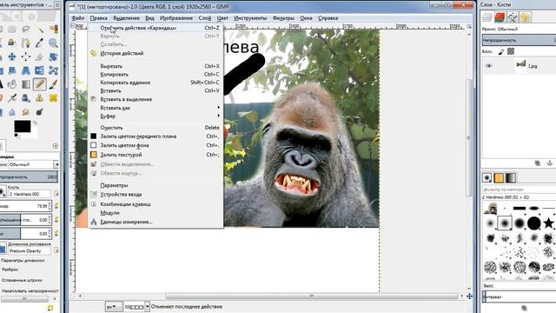Open the tool mode 'Обычный' dropdown

(33, 164)
